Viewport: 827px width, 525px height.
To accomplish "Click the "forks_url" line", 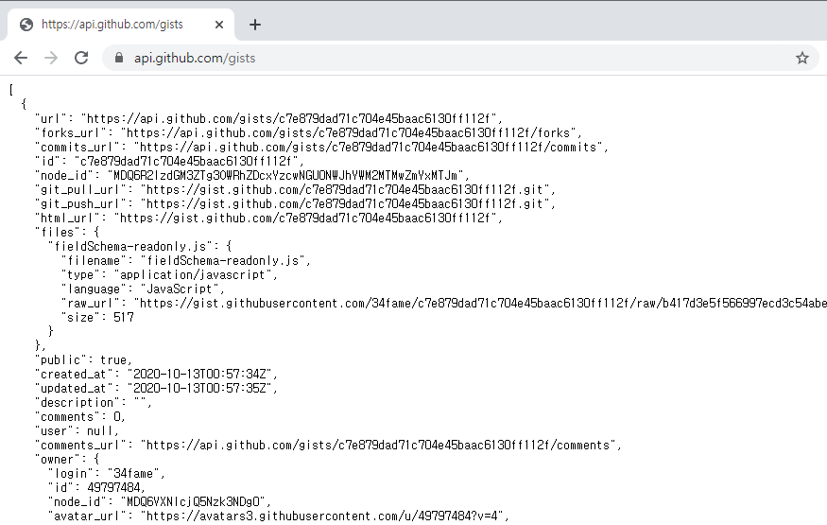I will pyautogui.click(x=308, y=132).
